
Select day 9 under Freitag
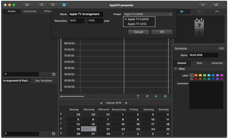pyautogui.click(x=133, y=119)
